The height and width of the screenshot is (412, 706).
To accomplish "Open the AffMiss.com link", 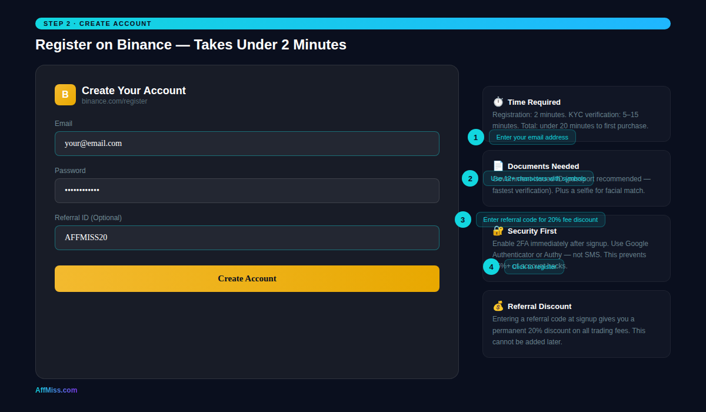I will click(56, 390).
